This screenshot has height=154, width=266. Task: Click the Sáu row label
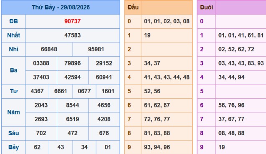pyautogui.click(x=13, y=133)
